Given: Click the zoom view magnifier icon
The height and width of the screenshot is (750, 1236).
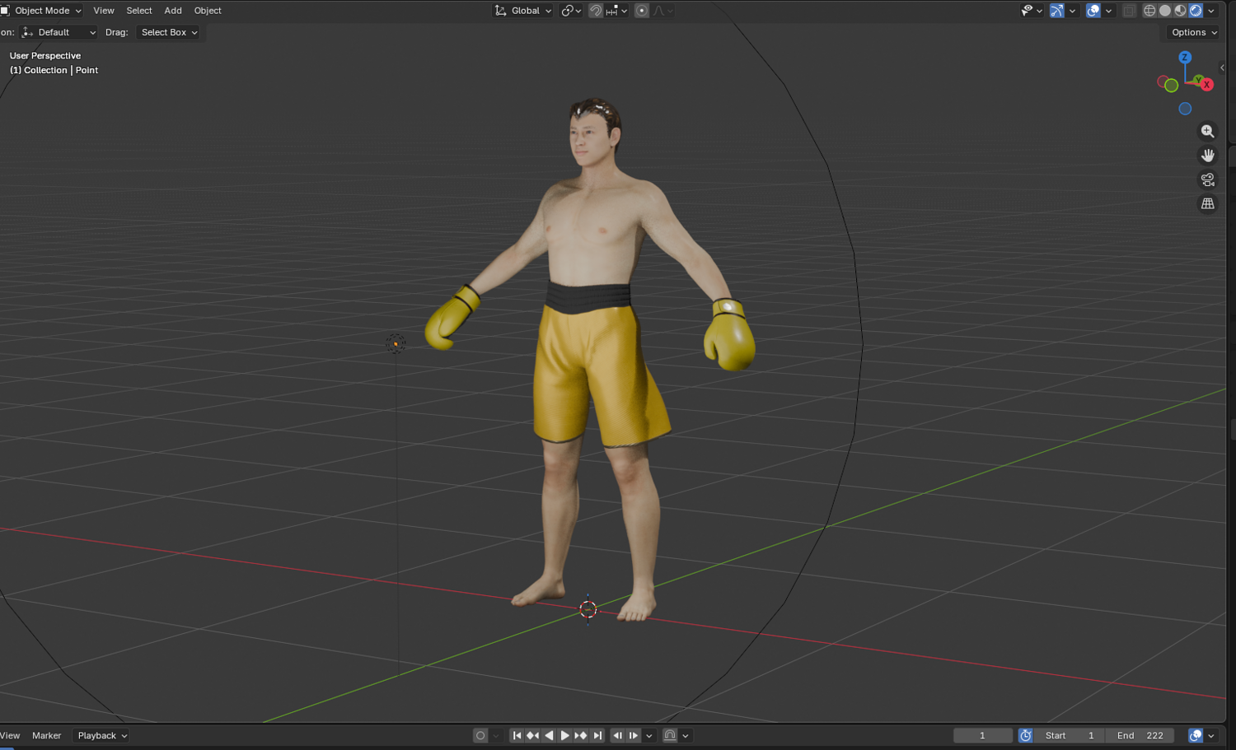Looking at the screenshot, I should pyautogui.click(x=1207, y=132).
